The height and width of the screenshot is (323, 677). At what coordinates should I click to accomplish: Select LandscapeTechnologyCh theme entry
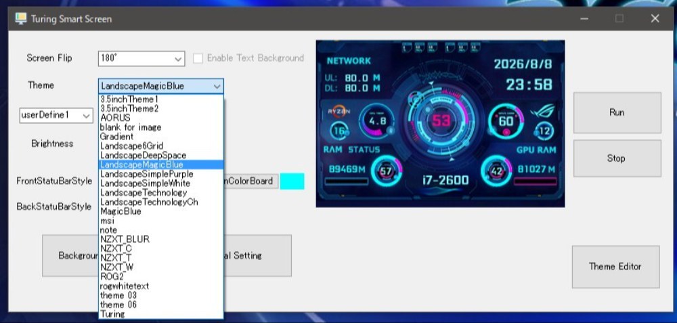point(160,202)
